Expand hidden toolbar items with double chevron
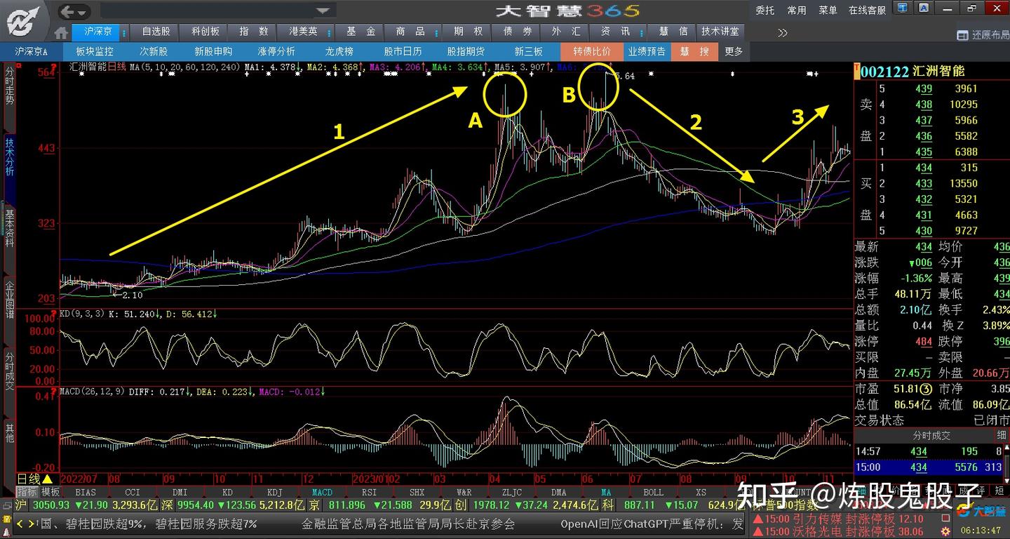Screen dimensions: 1010x539 [x=783, y=32]
